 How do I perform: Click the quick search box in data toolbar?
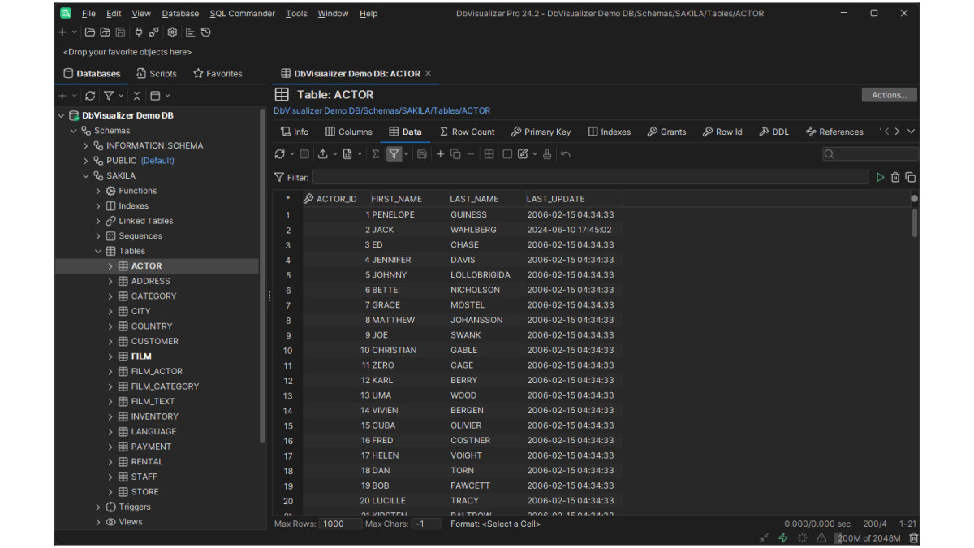870,154
